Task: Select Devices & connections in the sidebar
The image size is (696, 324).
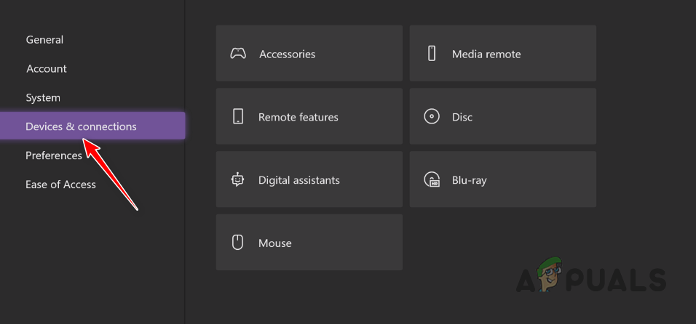Action: 92,126
